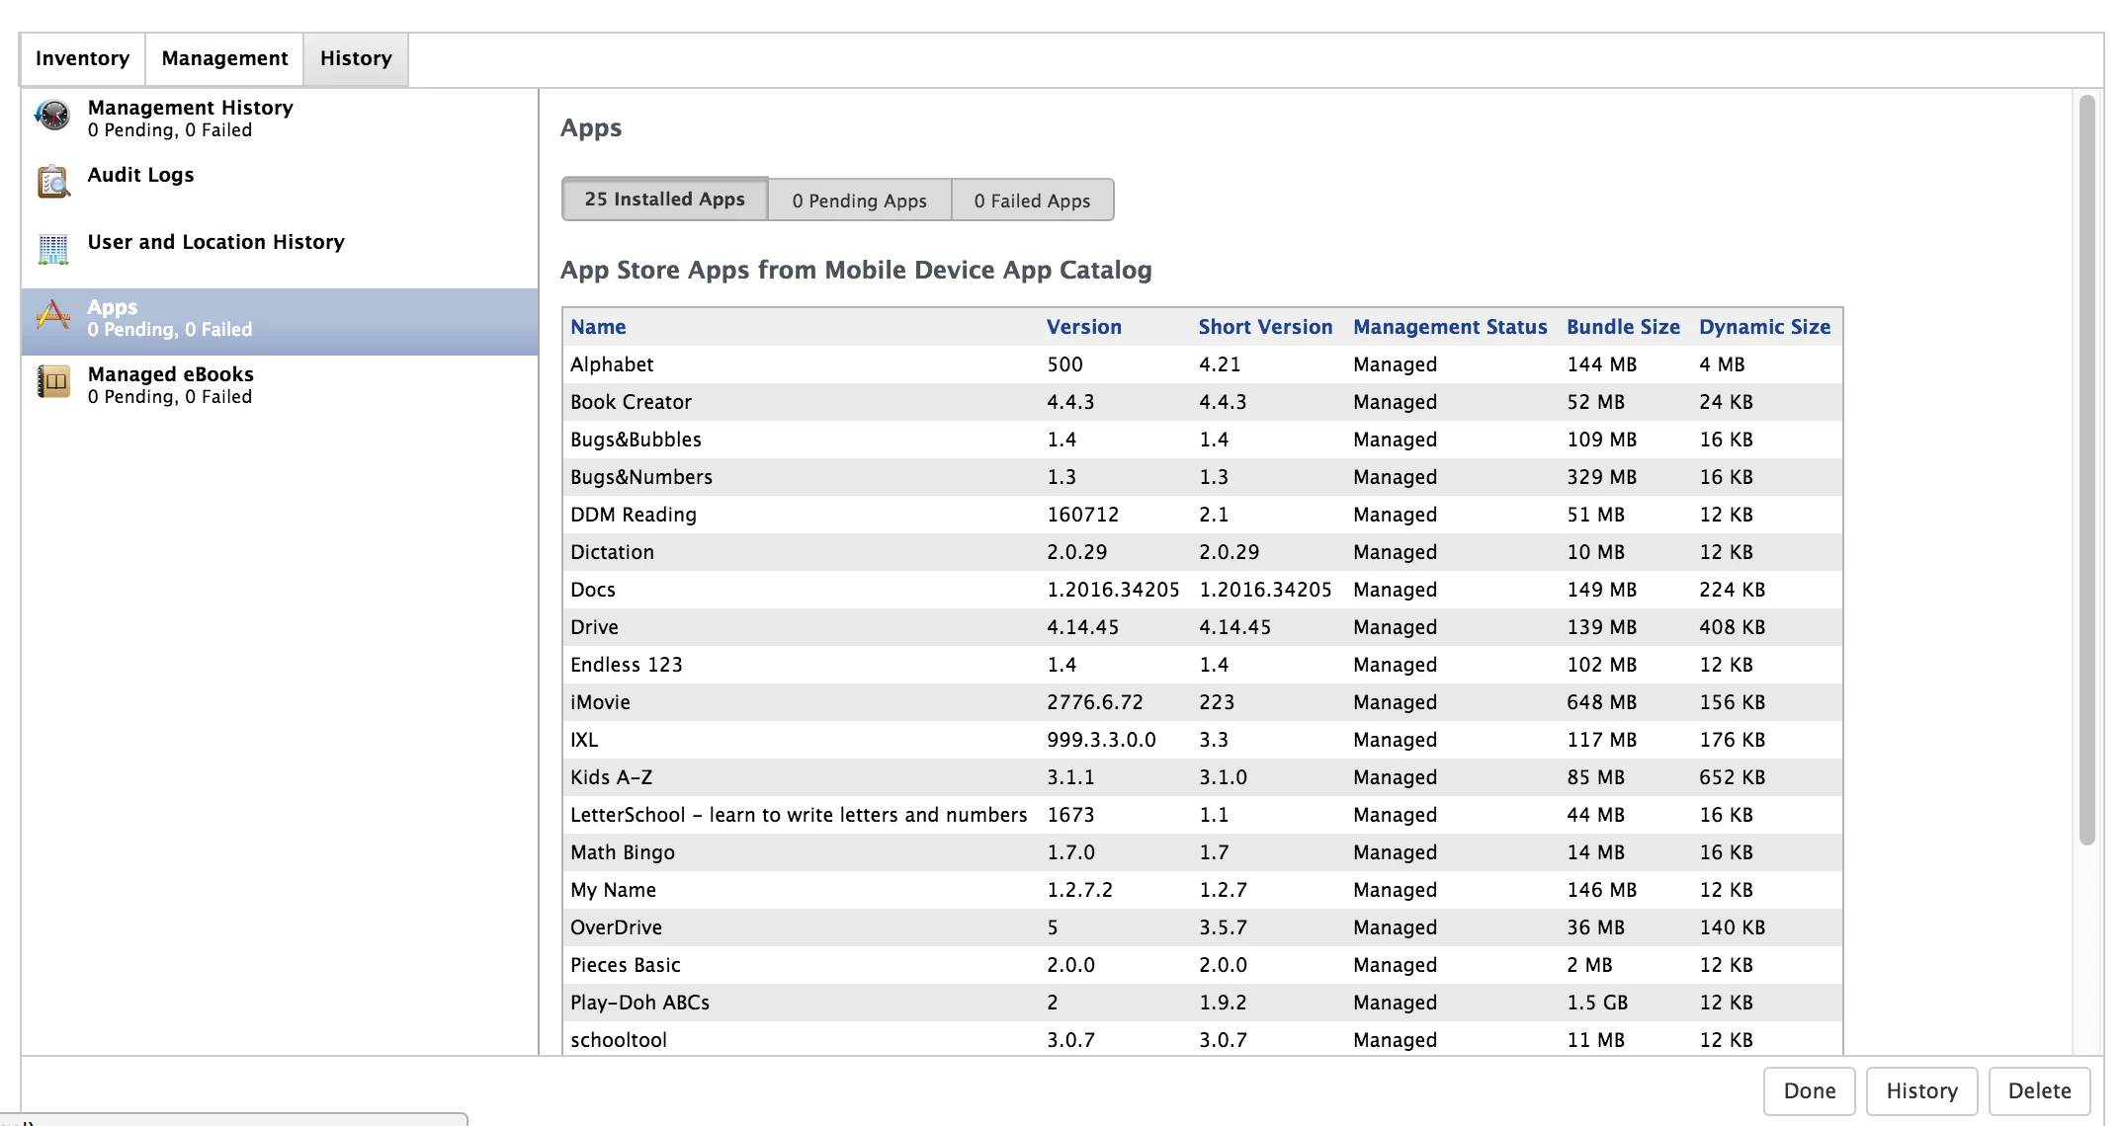Select the History tab
This screenshot has width=2123, height=1126.
click(356, 59)
